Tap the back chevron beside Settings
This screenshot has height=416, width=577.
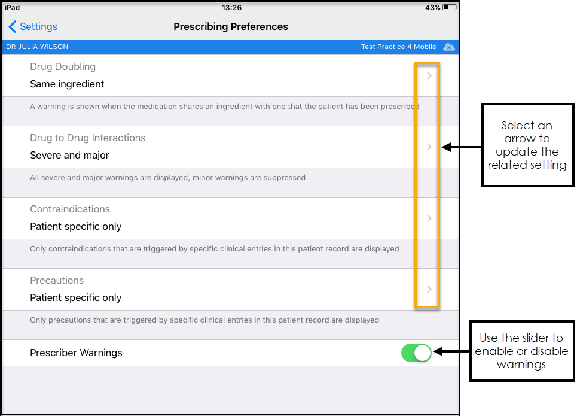coord(13,26)
